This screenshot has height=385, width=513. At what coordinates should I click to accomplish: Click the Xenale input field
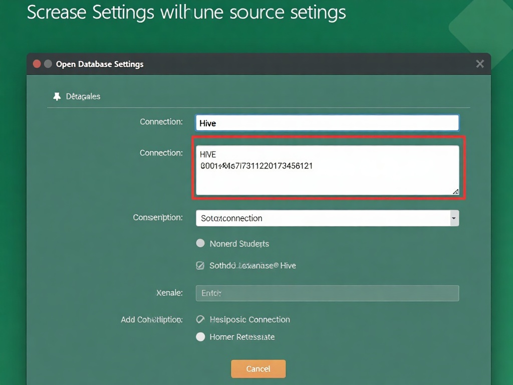327,293
